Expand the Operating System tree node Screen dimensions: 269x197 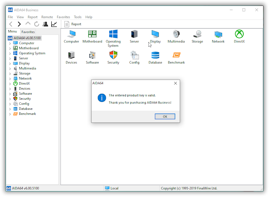click(10, 53)
